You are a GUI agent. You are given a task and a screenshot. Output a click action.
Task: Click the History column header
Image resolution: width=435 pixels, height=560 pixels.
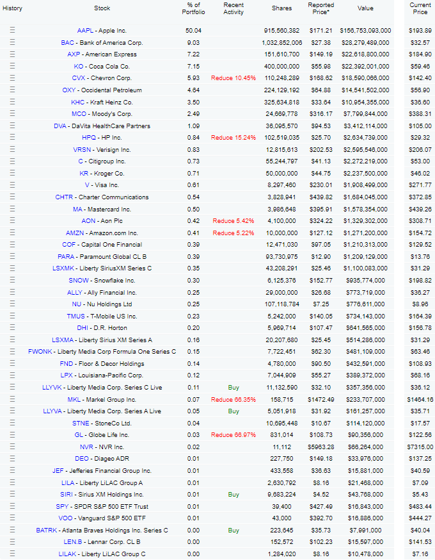click(13, 8)
